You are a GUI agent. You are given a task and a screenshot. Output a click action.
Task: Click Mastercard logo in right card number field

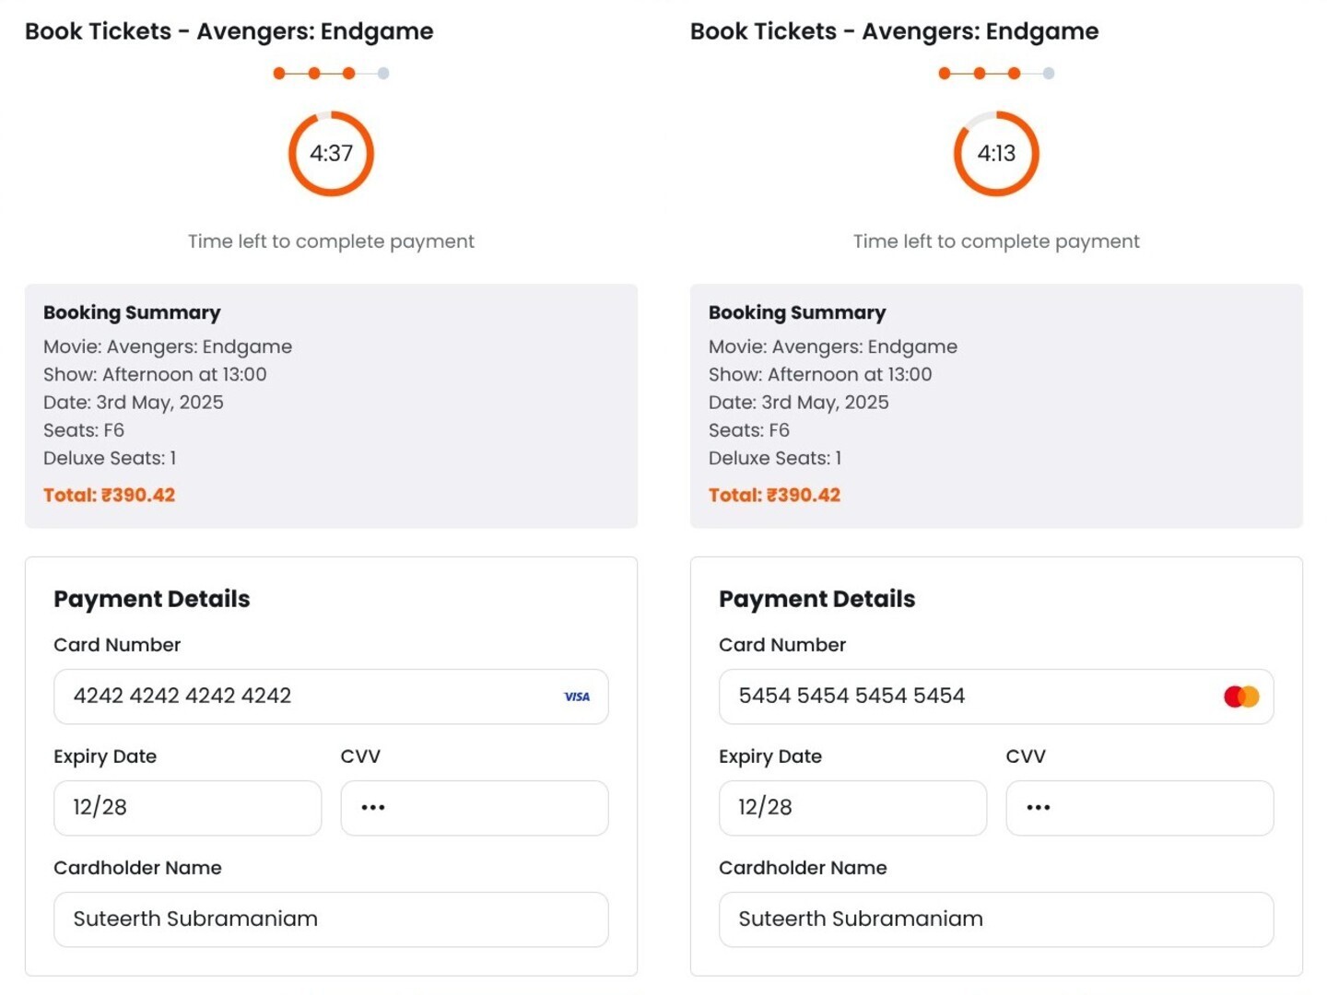pos(1241,696)
